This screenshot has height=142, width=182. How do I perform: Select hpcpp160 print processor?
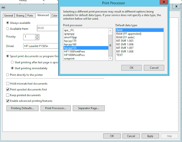86,44
